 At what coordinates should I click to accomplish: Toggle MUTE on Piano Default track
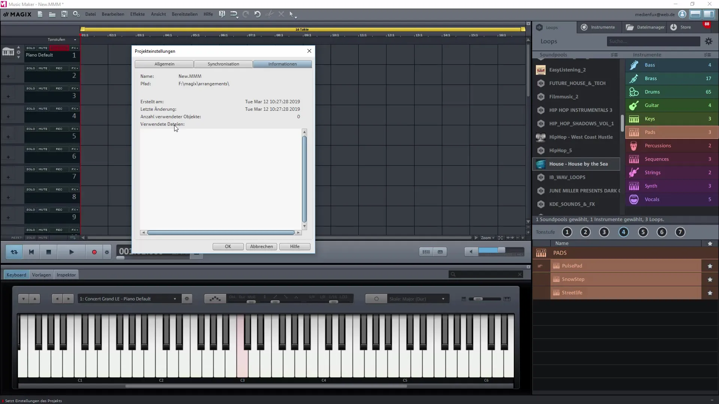tap(43, 48)
